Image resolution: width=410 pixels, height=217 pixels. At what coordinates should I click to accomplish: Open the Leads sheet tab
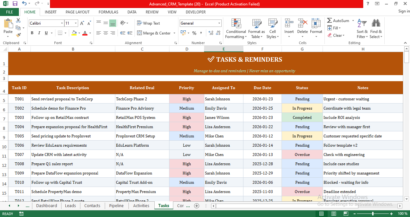[70, 205]
